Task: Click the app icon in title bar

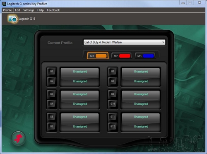Action: click(4, 4)
